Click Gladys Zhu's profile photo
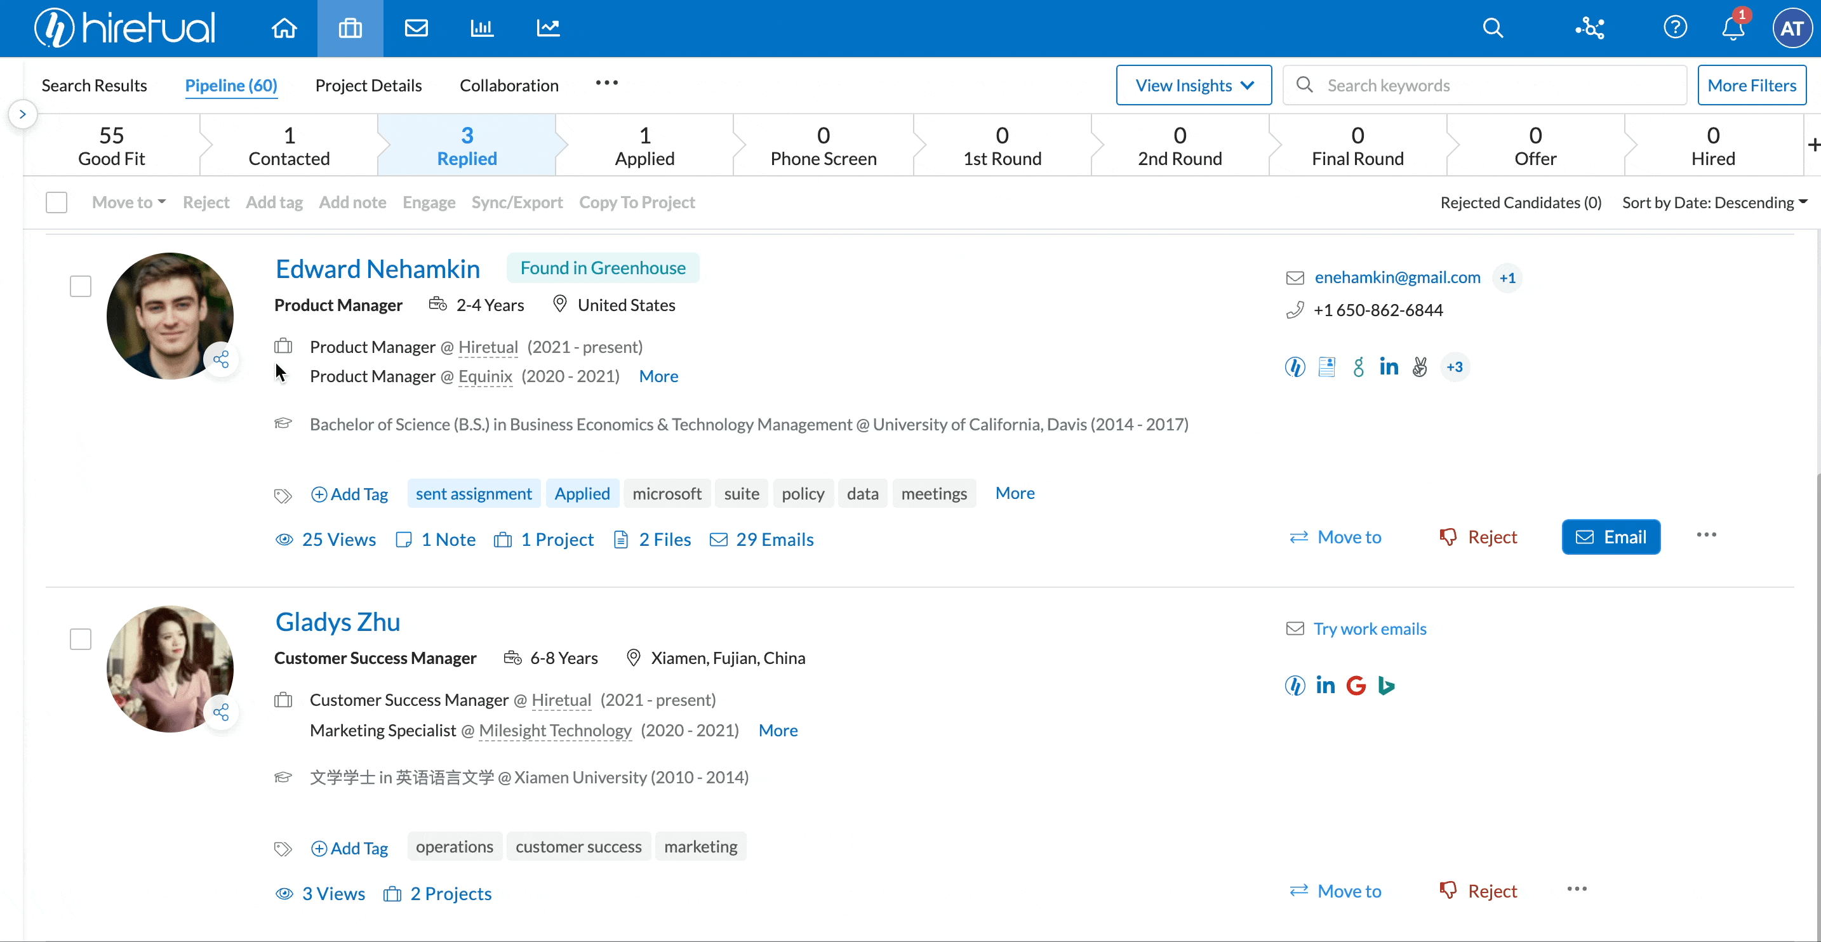The image size is (1821, 942). [170, 668]
